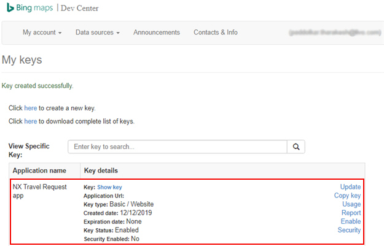This screenshot has width=384, height=246.
Task: Click the Security Enabled No value
Action: (135, 239)
